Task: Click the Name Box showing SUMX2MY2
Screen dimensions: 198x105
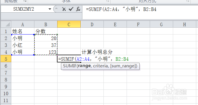Action: pyautogui.click(x=24, y=9)
